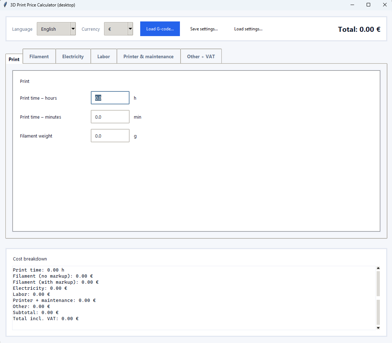Select the English language combo box

[x=56, y=29]
